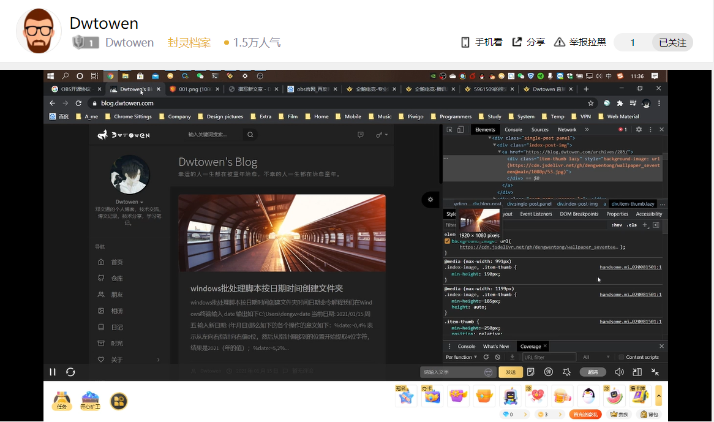Click the 发送 send button

tap(511, 372)
